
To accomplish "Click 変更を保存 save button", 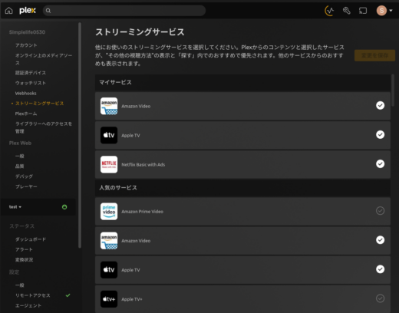I will 374,55.
